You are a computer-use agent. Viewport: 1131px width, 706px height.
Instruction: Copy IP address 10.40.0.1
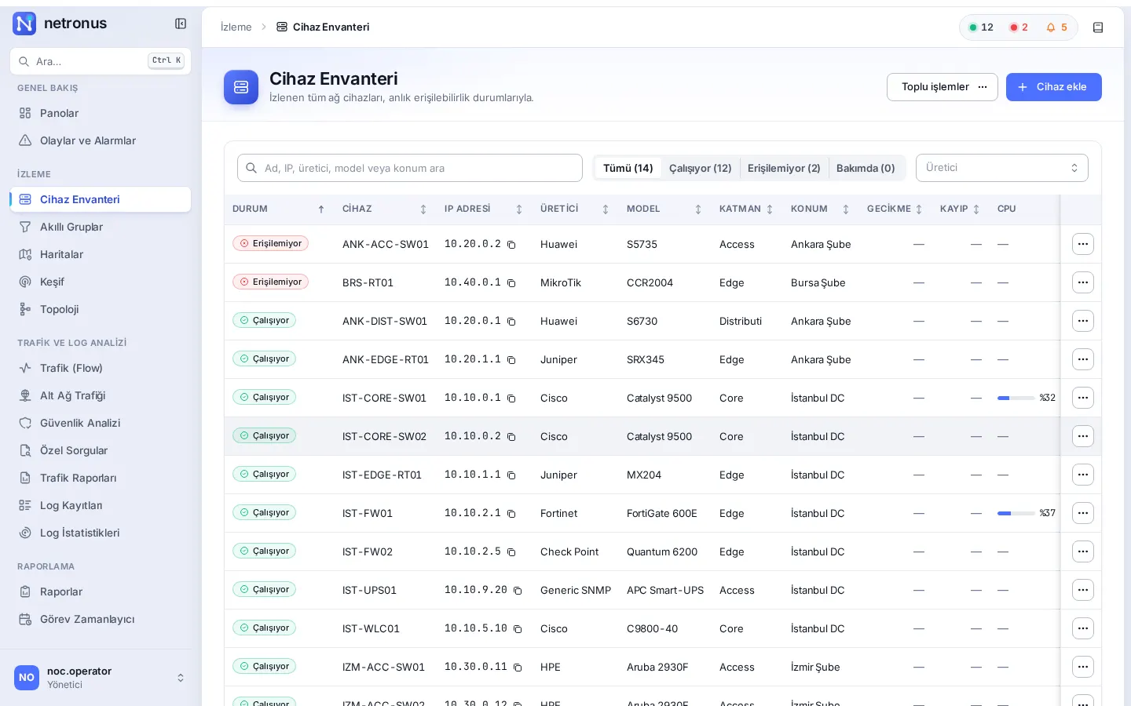[511, 283]
